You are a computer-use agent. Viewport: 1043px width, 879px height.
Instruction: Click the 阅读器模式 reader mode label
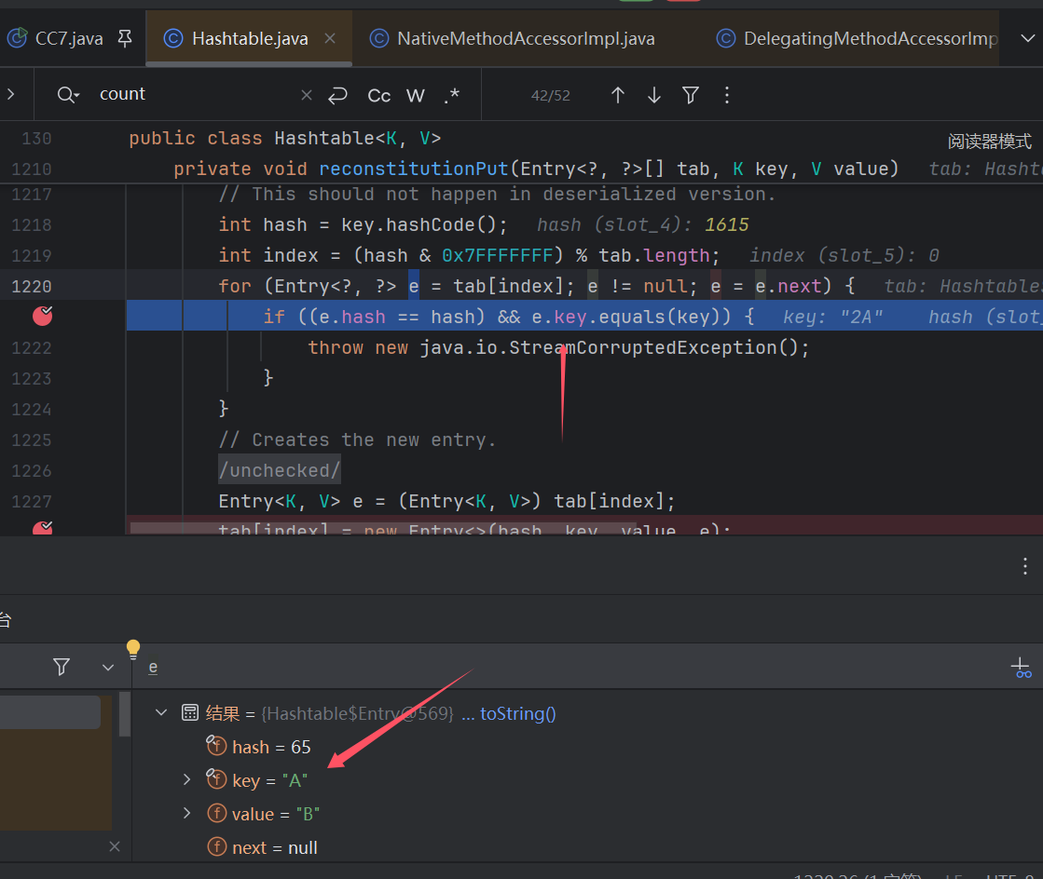click(x=989, y=141)
